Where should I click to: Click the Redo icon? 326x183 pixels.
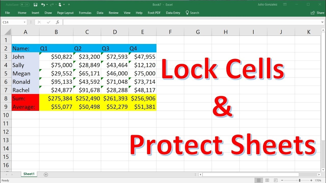pos(52,5)
